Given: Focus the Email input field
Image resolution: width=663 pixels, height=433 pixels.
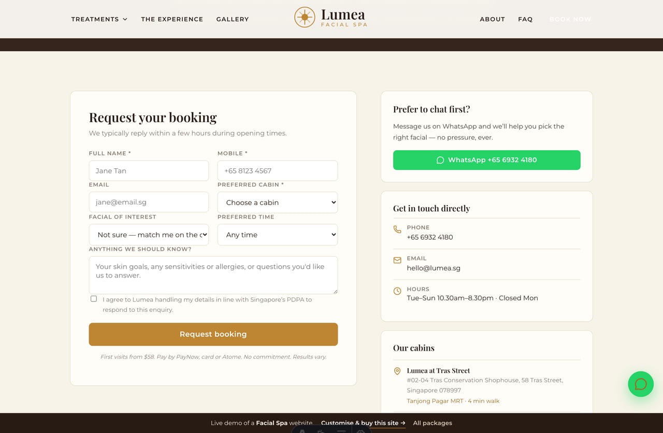Looking at the screenshot, I should coord(149,203).
